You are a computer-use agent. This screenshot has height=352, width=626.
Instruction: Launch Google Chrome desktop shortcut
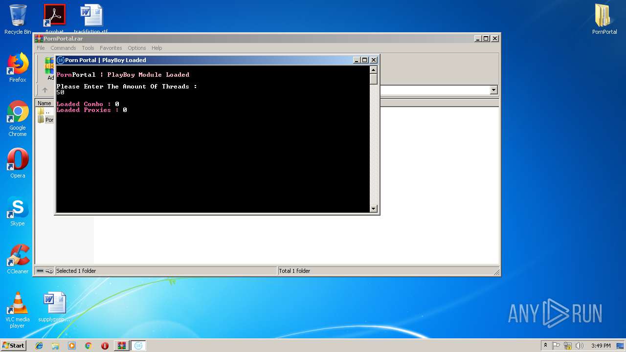coord(18,118)
